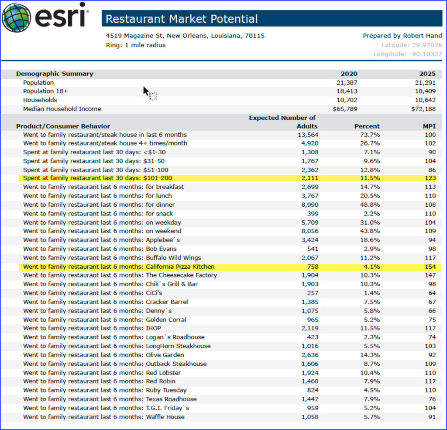Select adults count 1,767 for $31-50 spending

309,161
